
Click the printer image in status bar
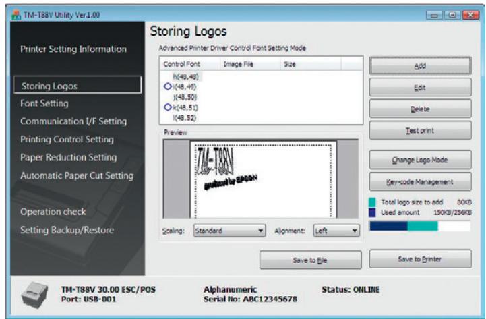coord(35,295)
